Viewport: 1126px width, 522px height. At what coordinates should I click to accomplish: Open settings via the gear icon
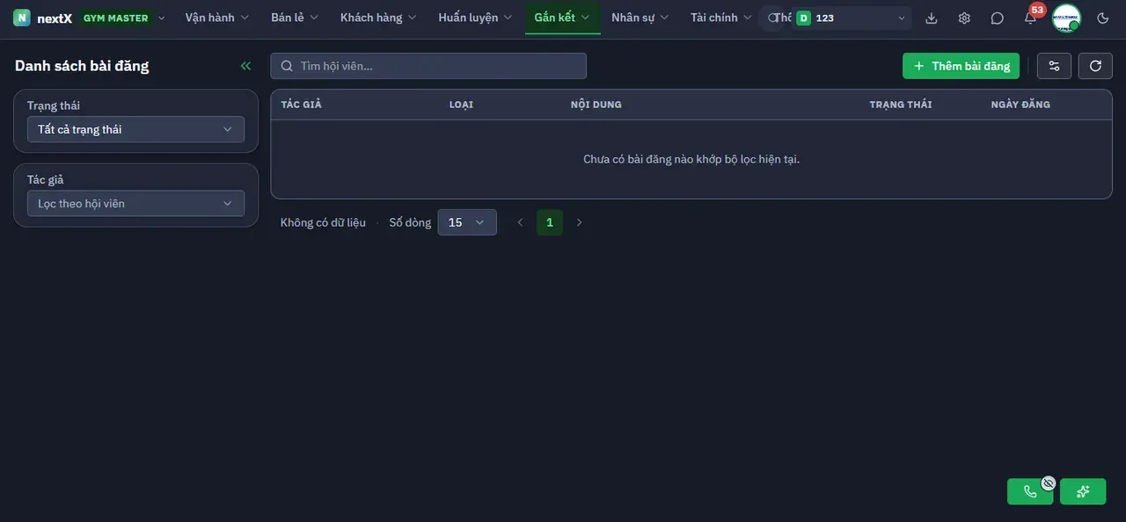[x=964, y=18]
